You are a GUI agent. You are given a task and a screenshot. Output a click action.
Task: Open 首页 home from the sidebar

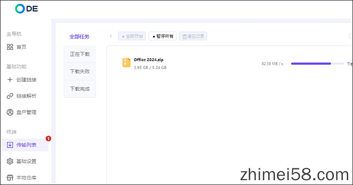[x=21, y=47]
